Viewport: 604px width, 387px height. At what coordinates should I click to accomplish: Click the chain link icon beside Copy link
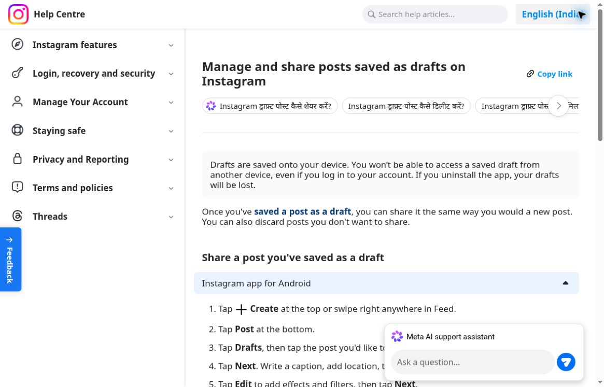pyautogui.click(x=530, y=74)
